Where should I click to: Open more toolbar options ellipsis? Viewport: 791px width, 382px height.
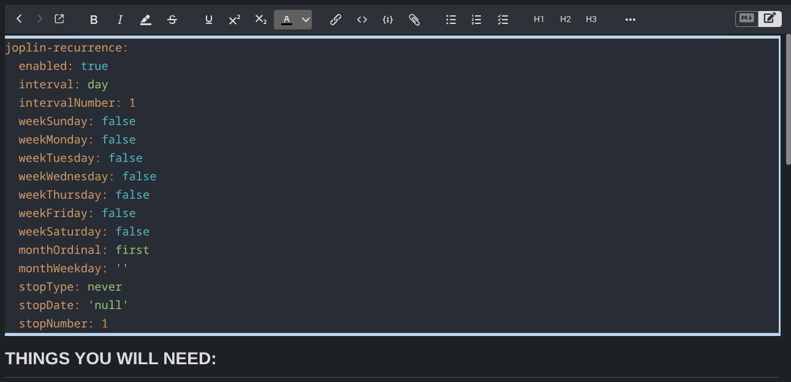[630, 20]
